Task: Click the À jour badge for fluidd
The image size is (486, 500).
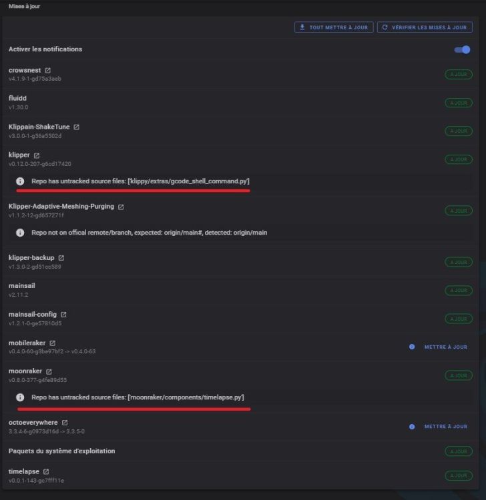Action: pos(458,103)
